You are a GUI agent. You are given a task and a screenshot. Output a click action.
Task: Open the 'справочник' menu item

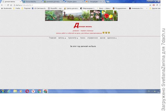pos(92,38)
